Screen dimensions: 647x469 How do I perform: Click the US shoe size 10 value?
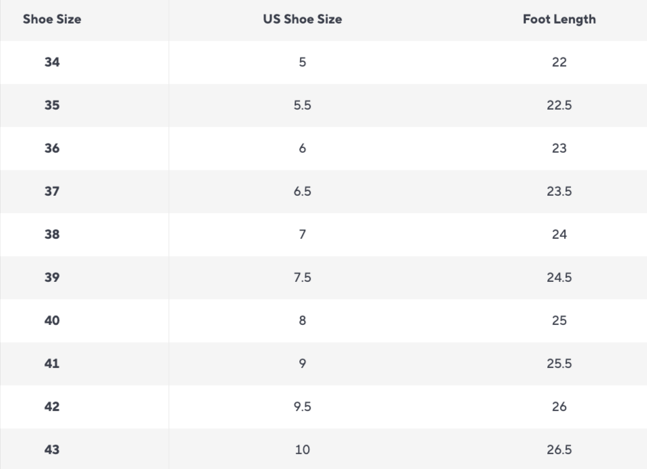[x=302, y=450]
